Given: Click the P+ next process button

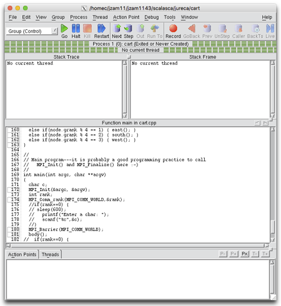Looking at the screenshot, I should [x=234, y=254].
